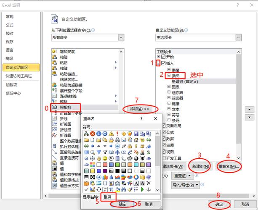Click the 重命名(M)... button
This screenshot has width=258, height=210.
tap(229, 166)
